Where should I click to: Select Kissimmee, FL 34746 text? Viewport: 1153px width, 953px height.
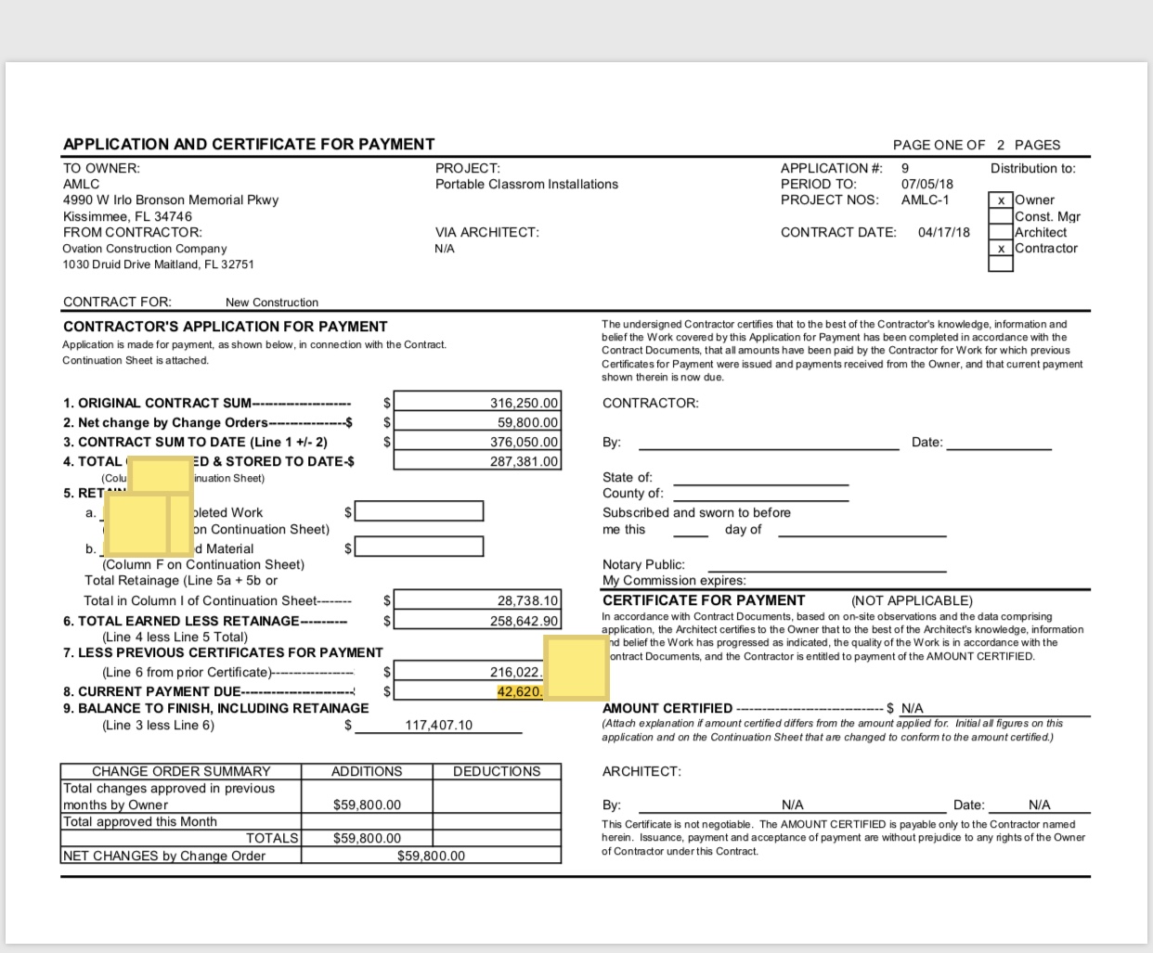pos(128,216)
